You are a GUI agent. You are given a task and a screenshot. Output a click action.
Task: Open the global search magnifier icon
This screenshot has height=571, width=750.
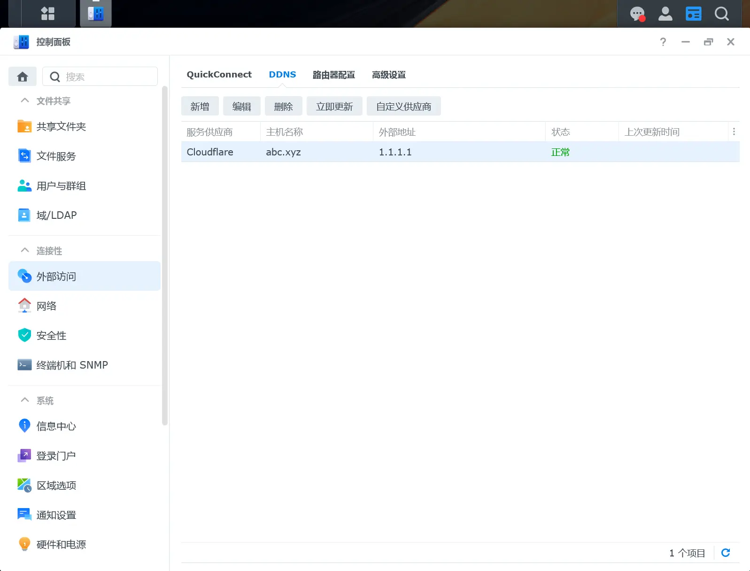[722, 14]
